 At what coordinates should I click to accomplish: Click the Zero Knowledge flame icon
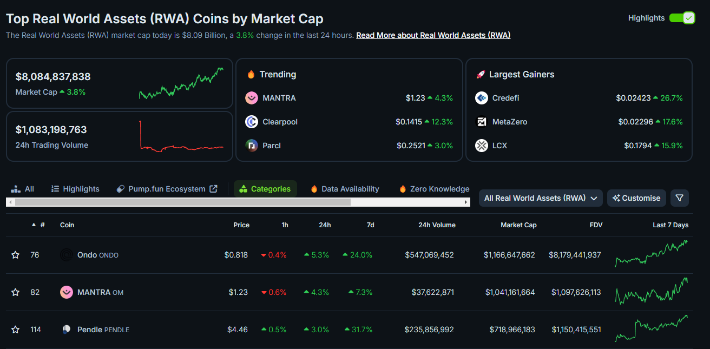[x=403, y=189]
